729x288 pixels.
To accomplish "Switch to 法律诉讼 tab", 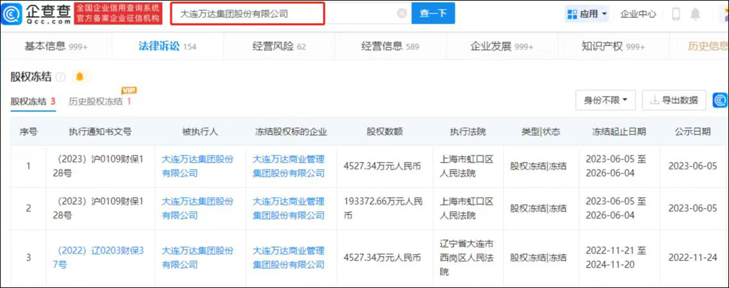I will click(x=167, y=46).
